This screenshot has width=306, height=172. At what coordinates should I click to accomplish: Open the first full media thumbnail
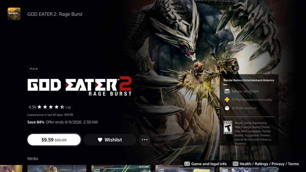coord(57,168)
